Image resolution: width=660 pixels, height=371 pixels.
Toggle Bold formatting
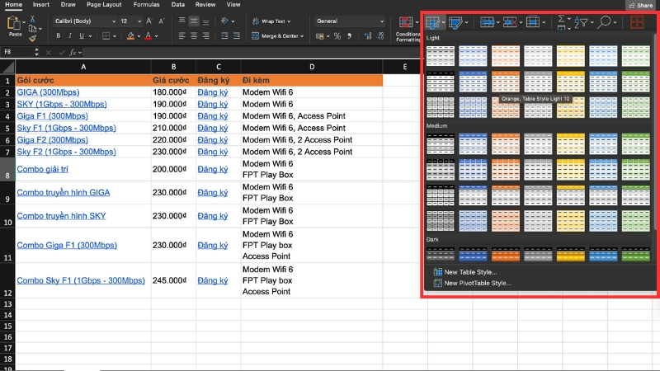click(59, 36)
